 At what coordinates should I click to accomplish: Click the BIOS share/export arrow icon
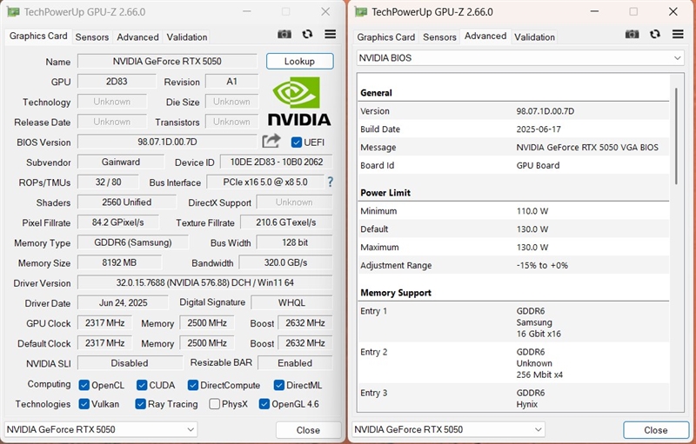[x=271, y=141]
